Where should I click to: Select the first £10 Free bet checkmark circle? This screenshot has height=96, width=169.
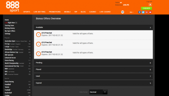click(38, 35)
